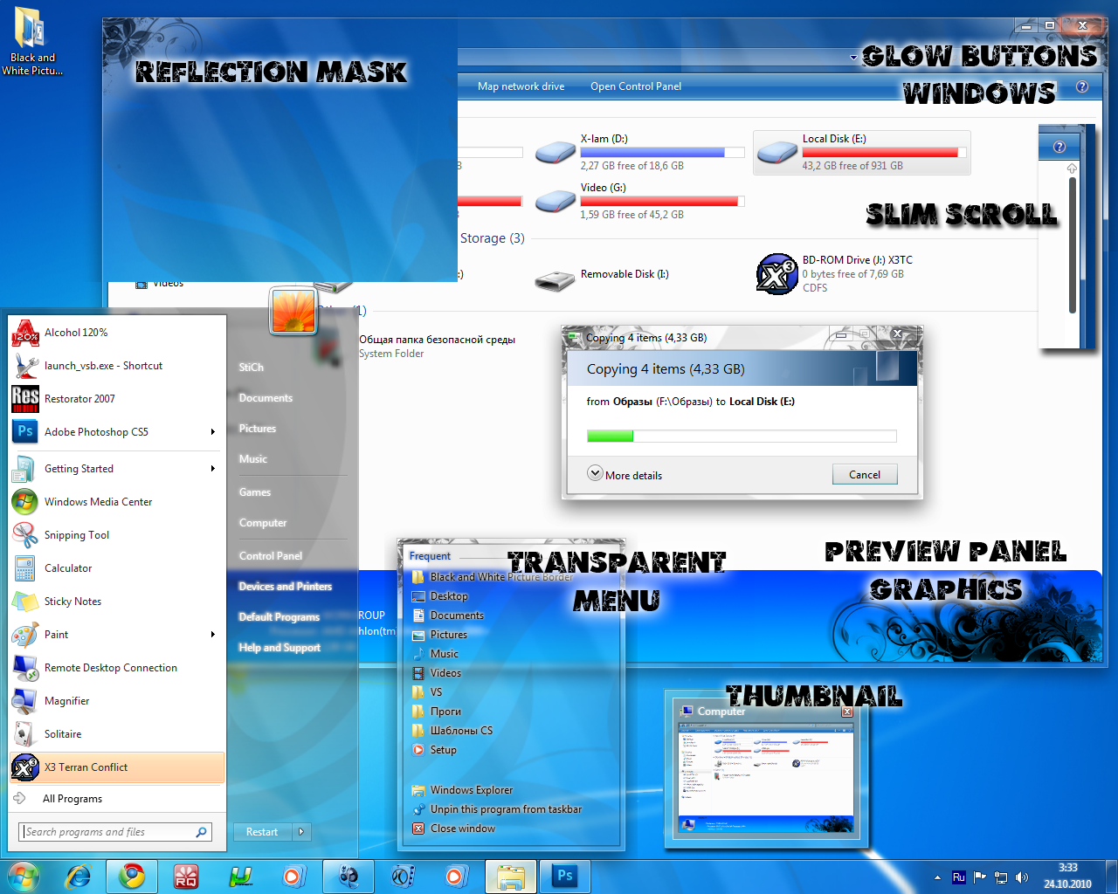Open Black and White Pictu... desktop folder
Image resolution: width=1118 pixels, height=894 pixels.
click(31, 41)
